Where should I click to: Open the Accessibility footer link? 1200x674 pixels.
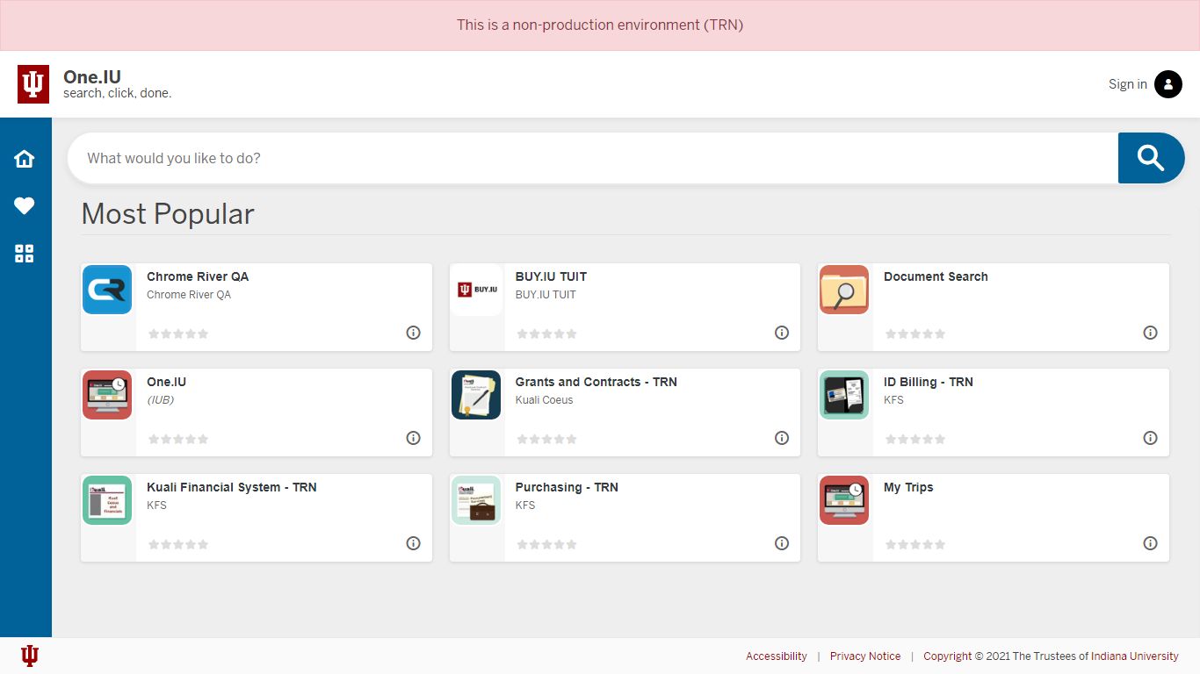coord(777,656)
